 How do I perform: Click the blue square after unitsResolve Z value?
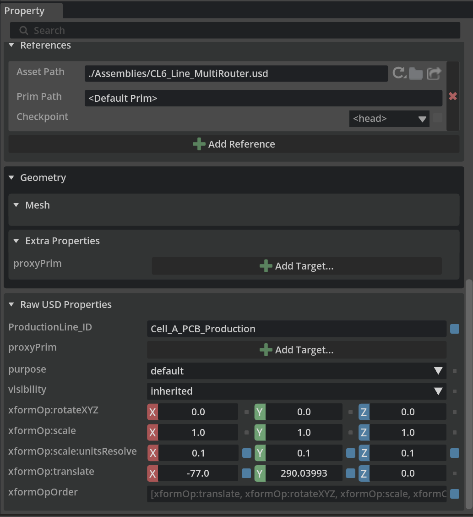pos(455,453)
